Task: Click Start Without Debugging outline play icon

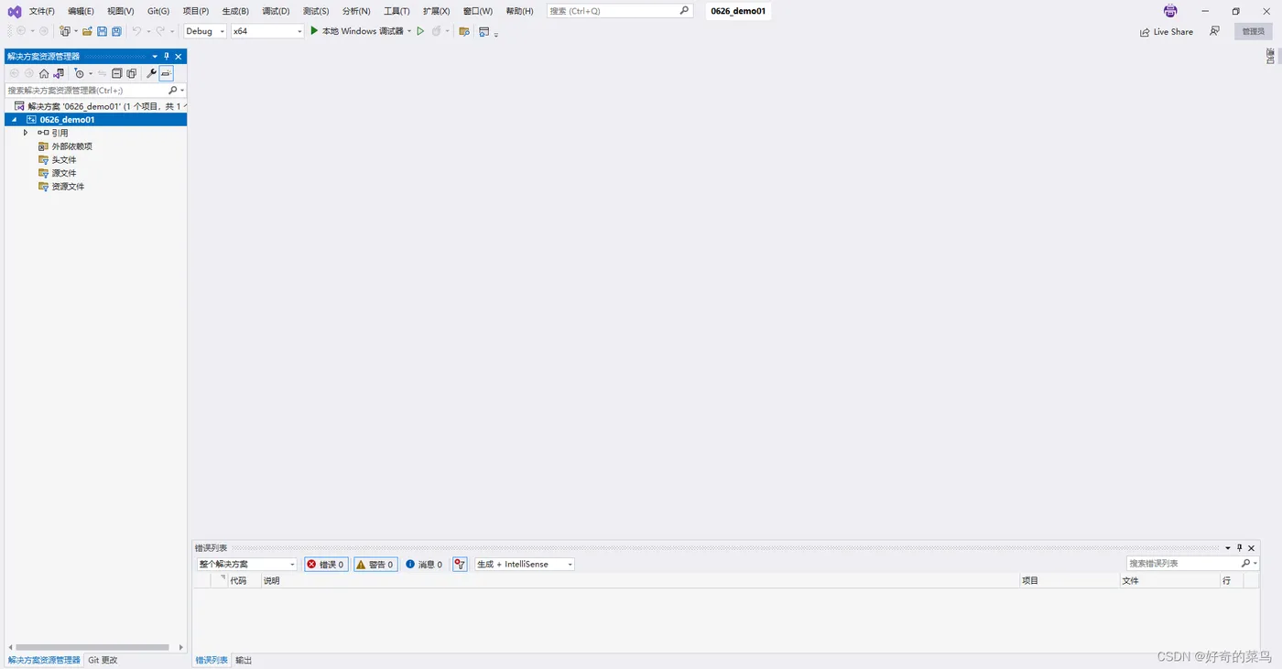Action: click(420, 31)
